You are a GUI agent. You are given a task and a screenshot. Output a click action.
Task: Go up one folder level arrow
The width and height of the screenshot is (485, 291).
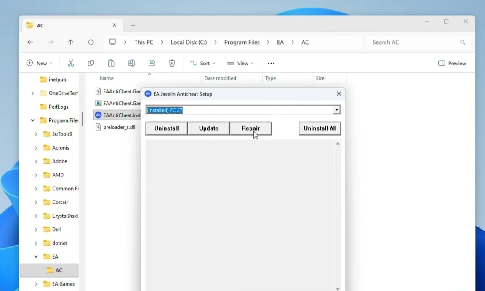[x=71, y=42]
